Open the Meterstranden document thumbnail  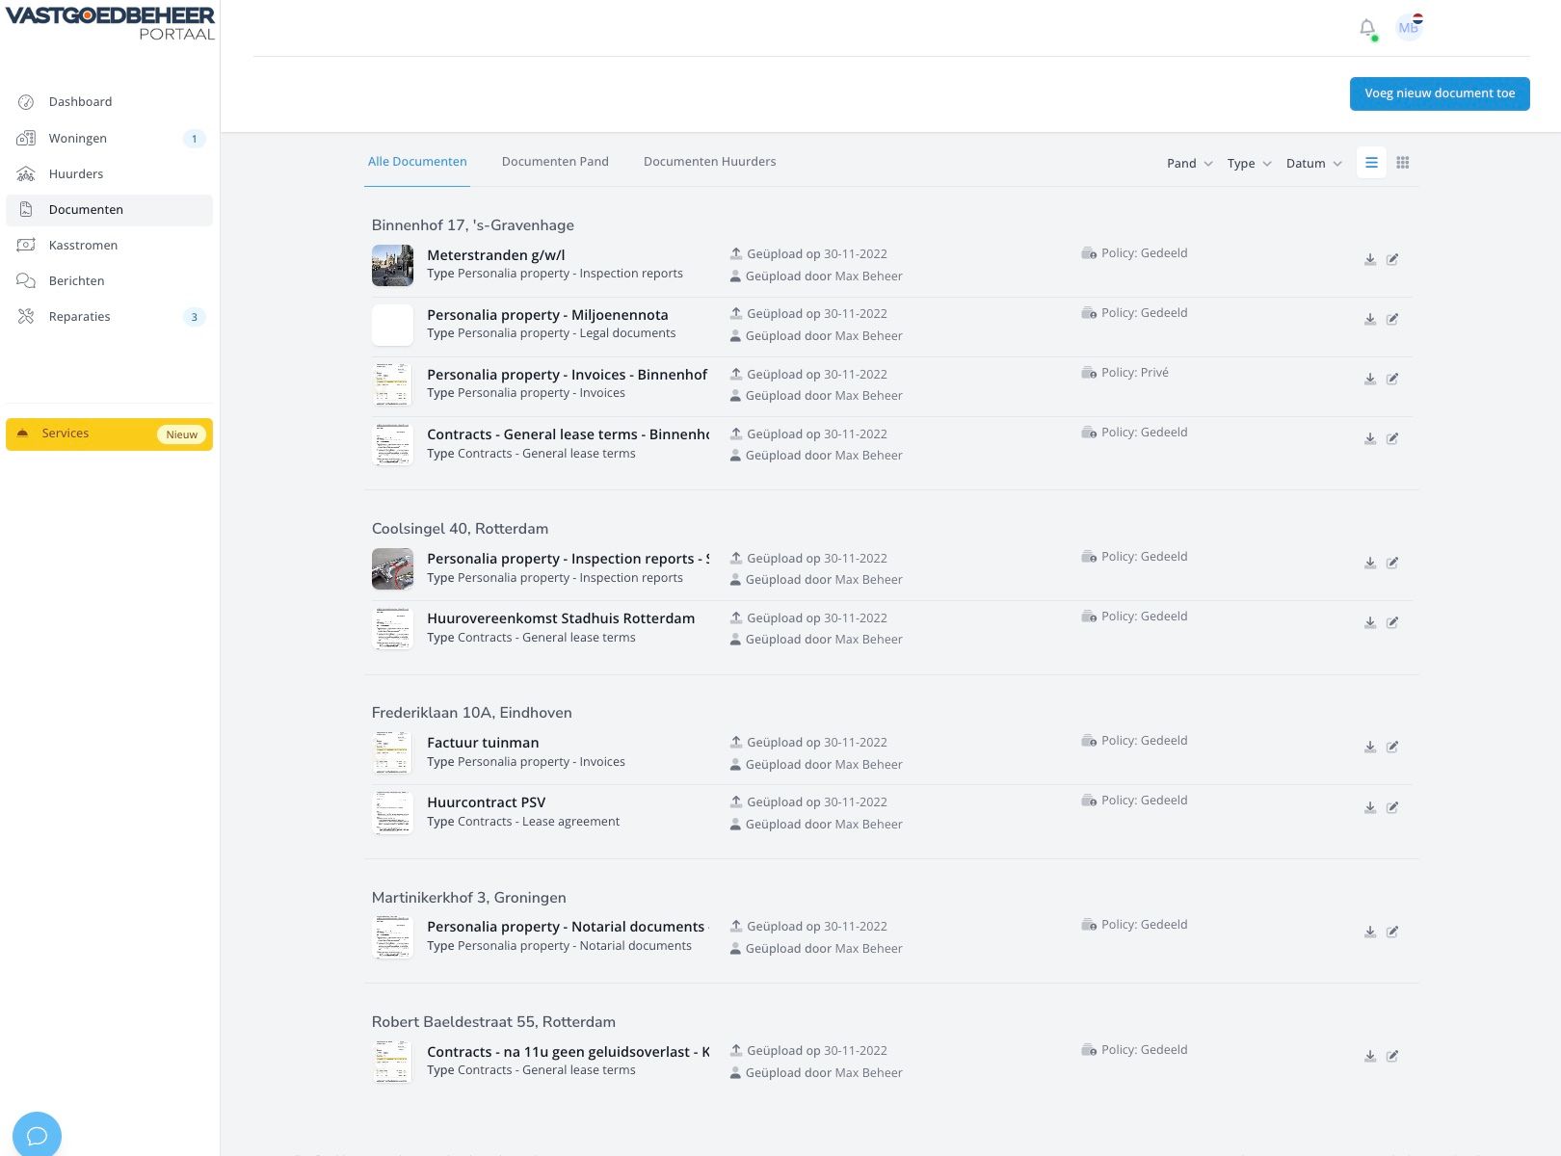coord(392,265)
